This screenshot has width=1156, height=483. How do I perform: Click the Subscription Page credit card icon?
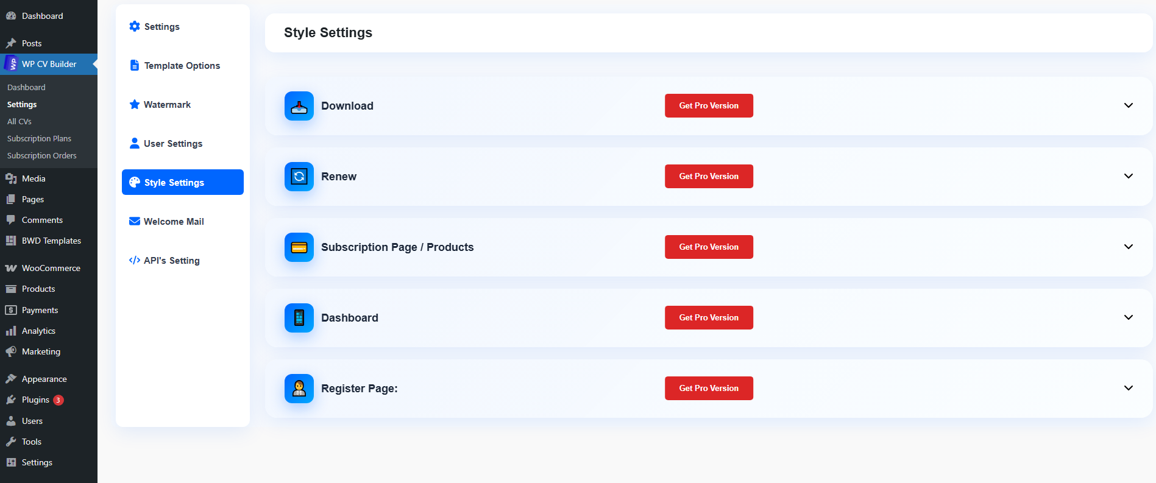299,247
